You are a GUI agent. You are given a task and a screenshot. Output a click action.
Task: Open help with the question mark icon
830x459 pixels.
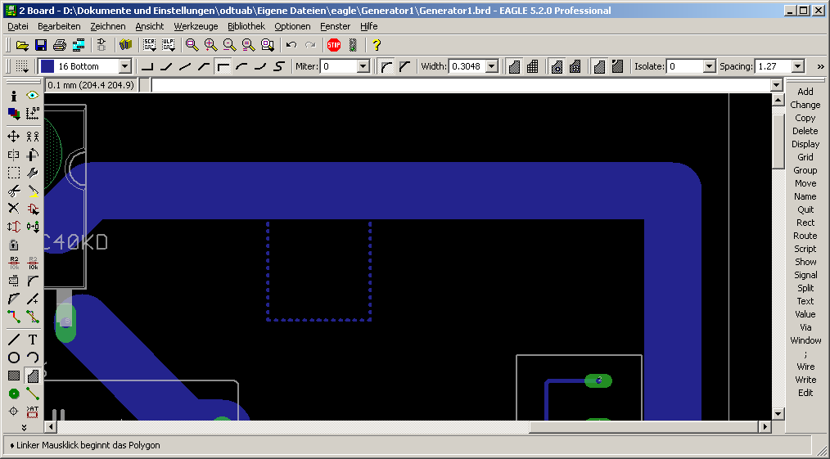click(x=377, y=45)
